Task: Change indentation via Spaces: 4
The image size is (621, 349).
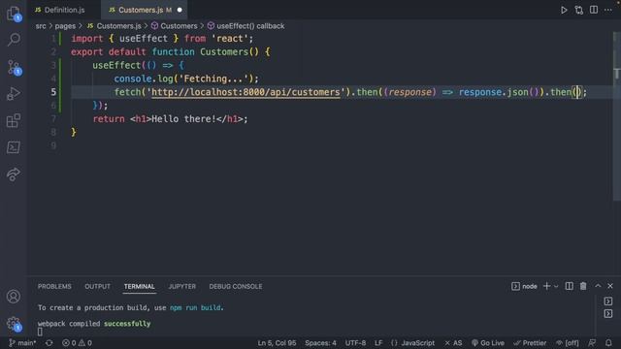Action: tap(320, 342)
